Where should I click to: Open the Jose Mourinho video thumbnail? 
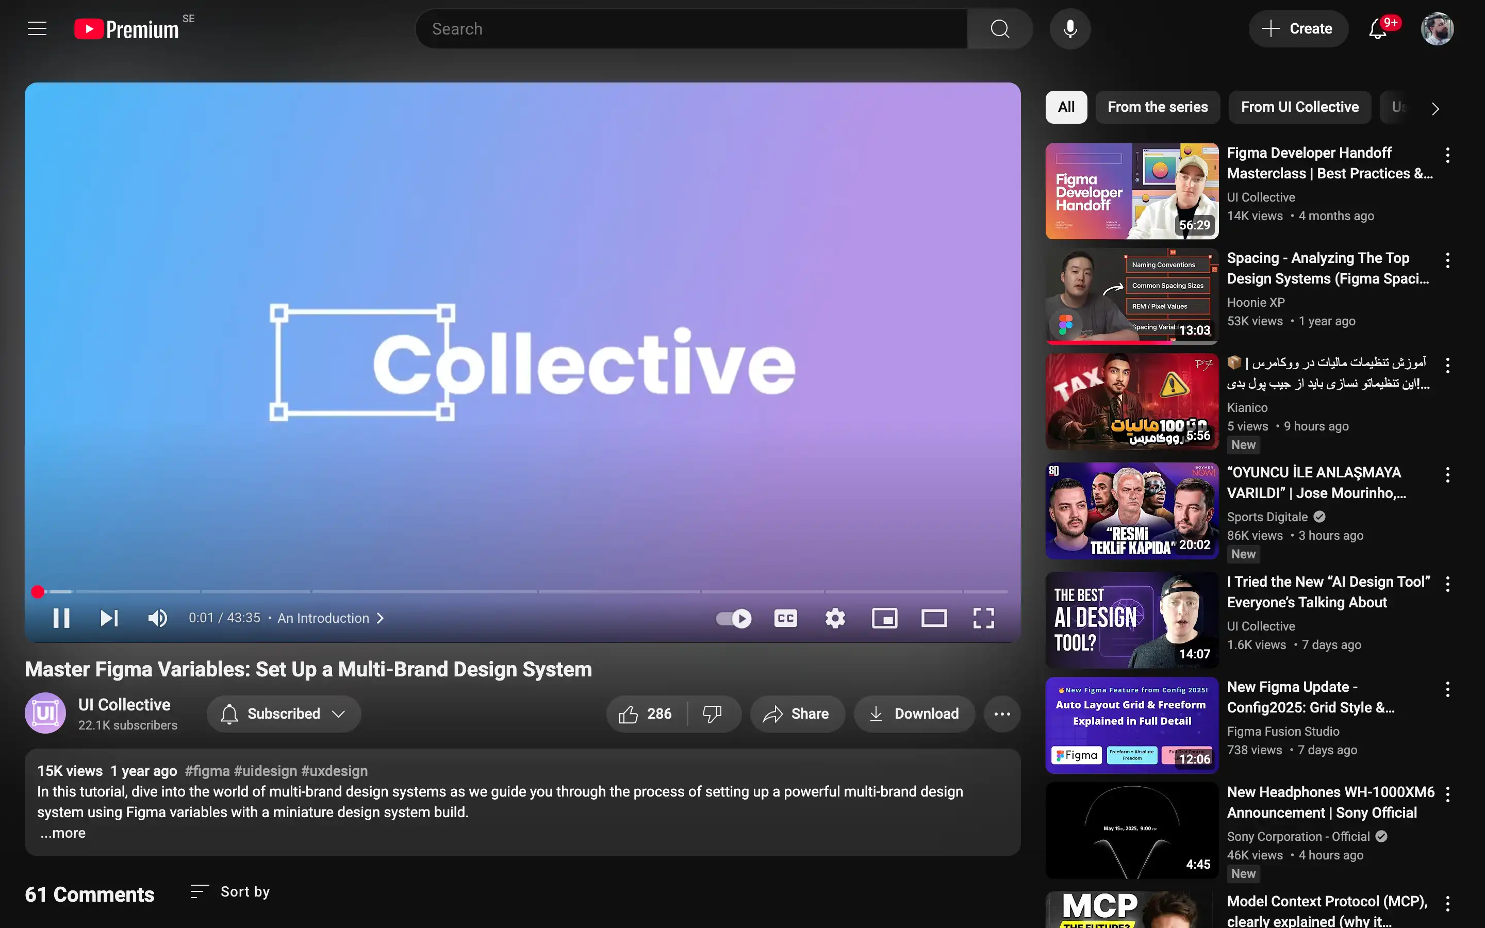tap(1132, 510)
